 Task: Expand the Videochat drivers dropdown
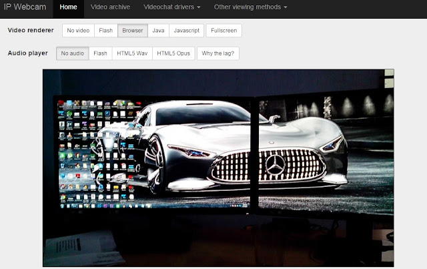172,7
